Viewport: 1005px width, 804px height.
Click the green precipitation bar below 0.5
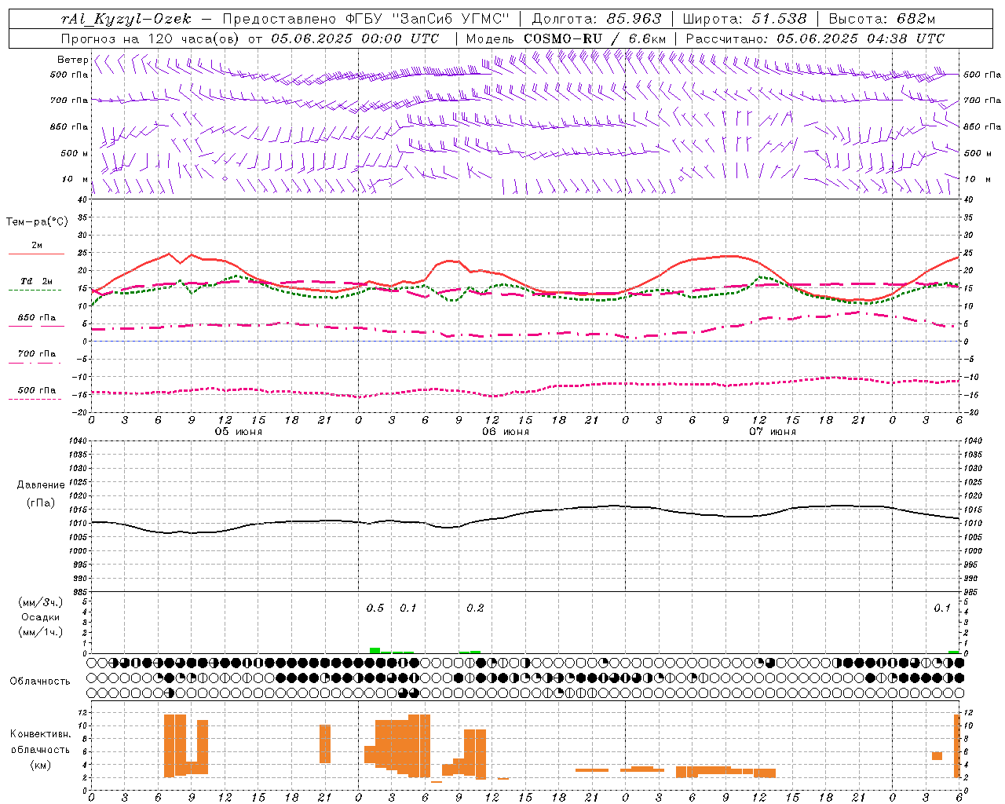(x=375, y=650)
